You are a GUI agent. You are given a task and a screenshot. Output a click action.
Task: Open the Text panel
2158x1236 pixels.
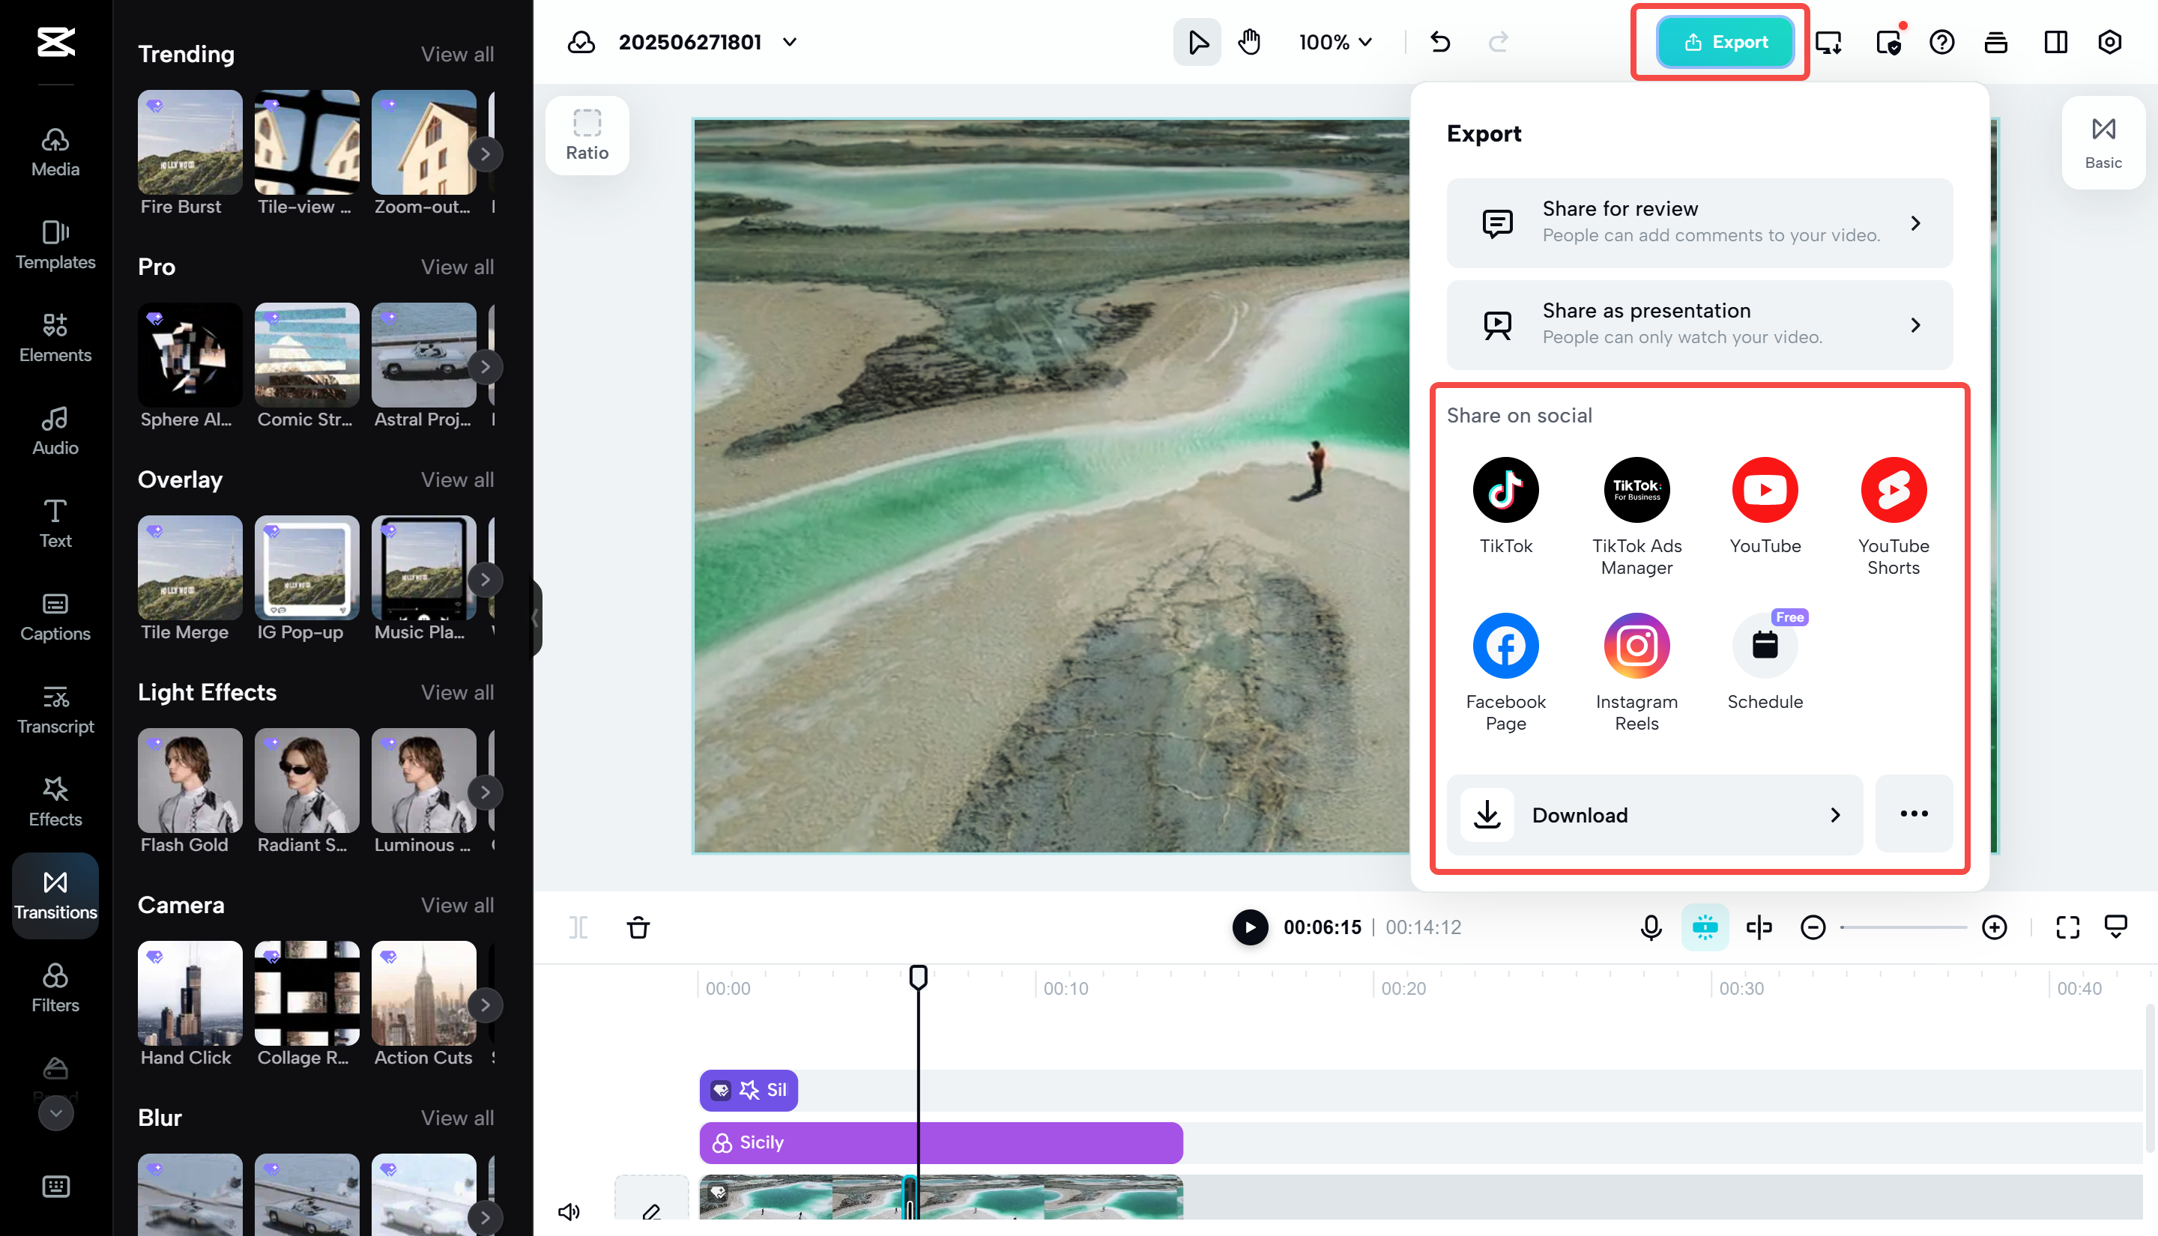[55, 522]
